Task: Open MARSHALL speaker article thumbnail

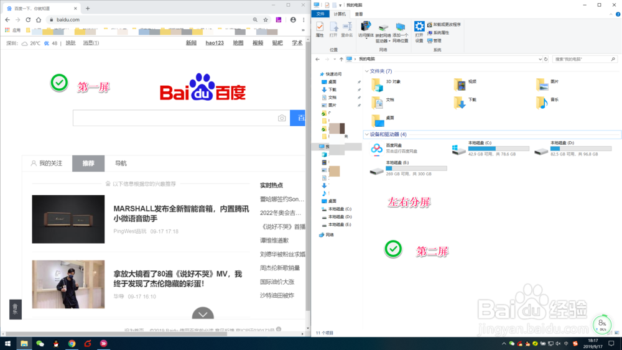Action: [68, 219]
